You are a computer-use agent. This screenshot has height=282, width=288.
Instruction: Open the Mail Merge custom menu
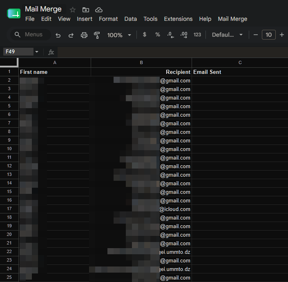click(x=232, y=19)
